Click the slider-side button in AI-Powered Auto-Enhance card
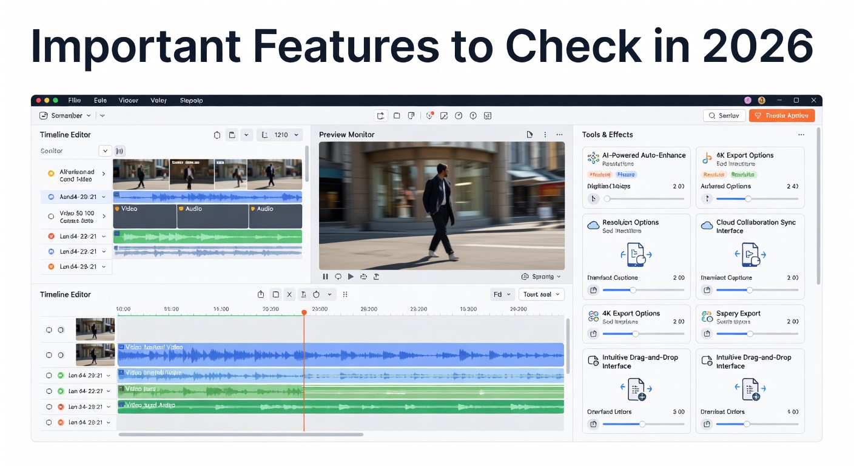854x466 pixels. (x=593, y=198)
